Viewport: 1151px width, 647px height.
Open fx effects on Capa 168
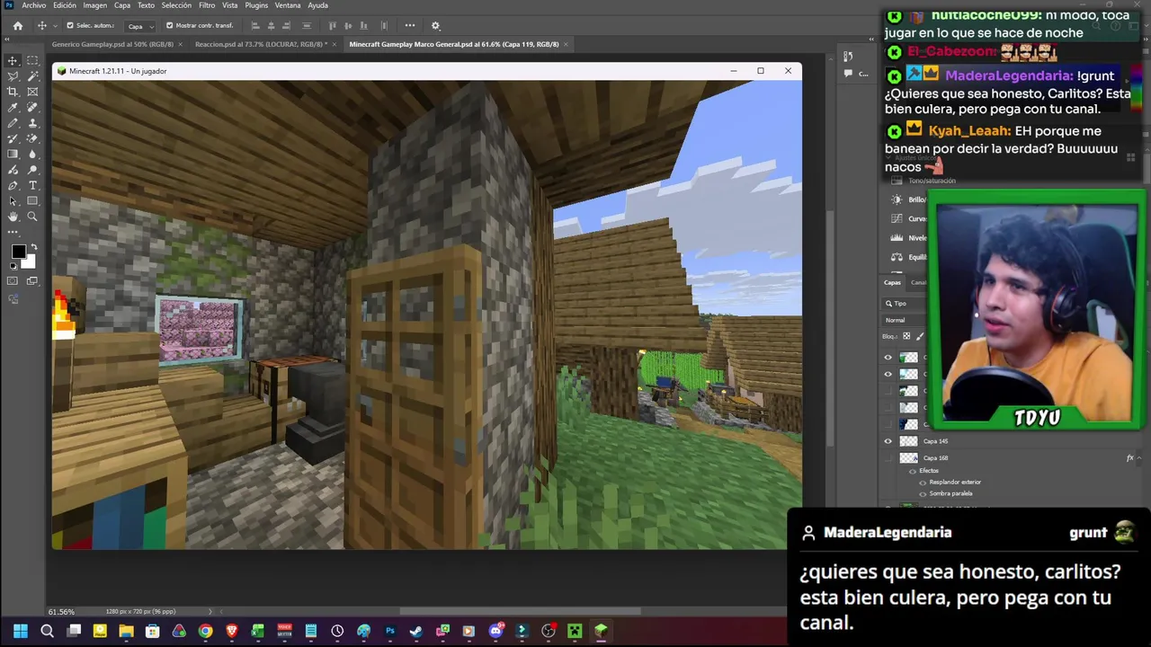pos(1130,457)
